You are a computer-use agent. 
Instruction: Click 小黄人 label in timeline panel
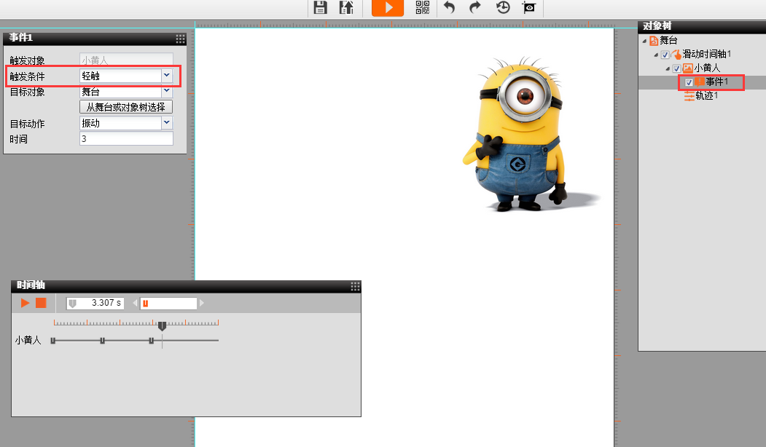pos(28,340)
